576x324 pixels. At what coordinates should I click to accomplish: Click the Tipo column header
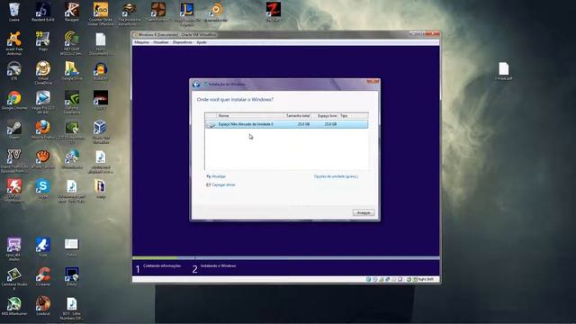coord(353,116)
